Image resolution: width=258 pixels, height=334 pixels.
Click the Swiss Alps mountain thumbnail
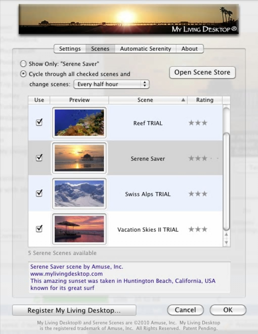click(x=79, y=193)
